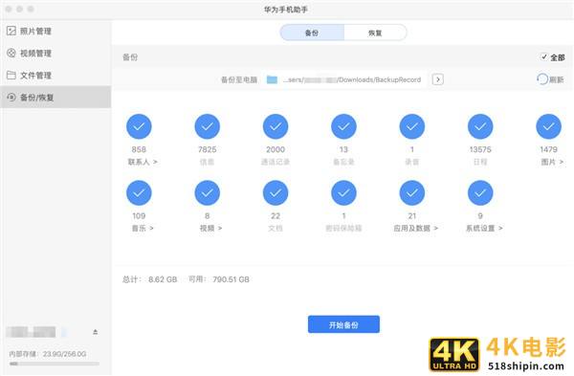Click the 858 contacts count
The height and width of the screenshot is (376, 574).
[139, 149]
